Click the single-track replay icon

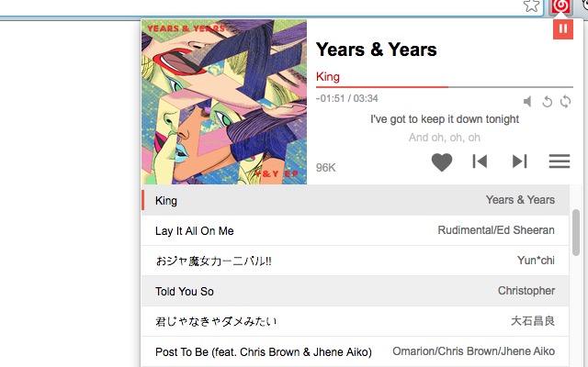[547, 101]
